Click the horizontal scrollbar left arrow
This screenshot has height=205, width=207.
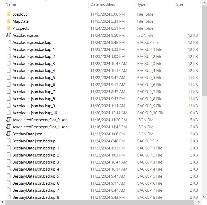tap(3, 202)
